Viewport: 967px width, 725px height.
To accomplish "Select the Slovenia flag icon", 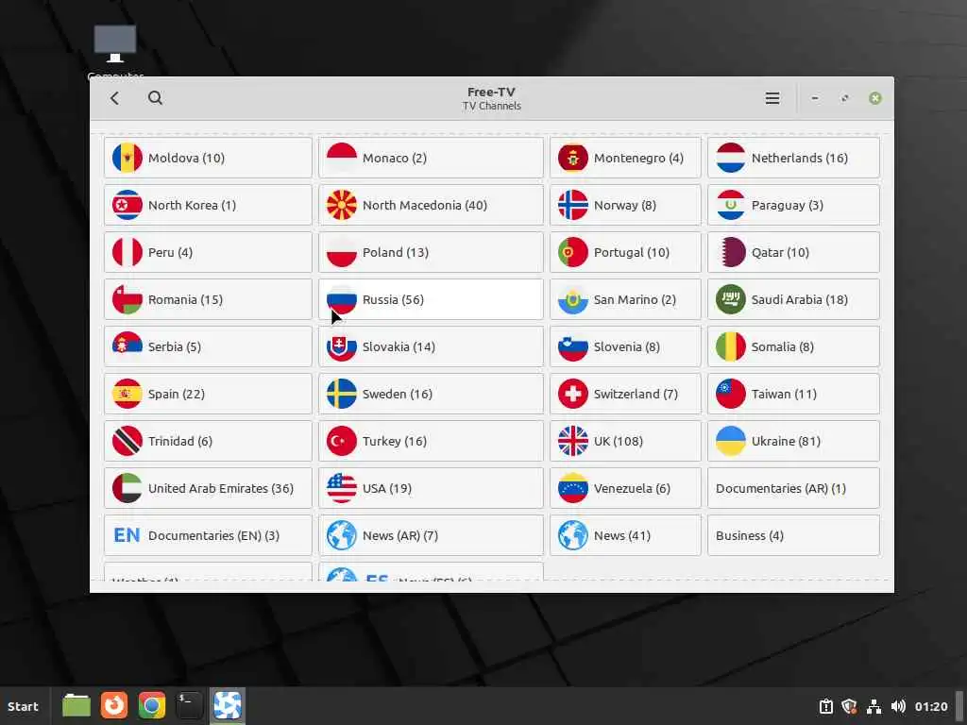I will click(x=573, y=346).
